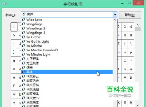Select the A cell next to B

(x=125, y=78)
